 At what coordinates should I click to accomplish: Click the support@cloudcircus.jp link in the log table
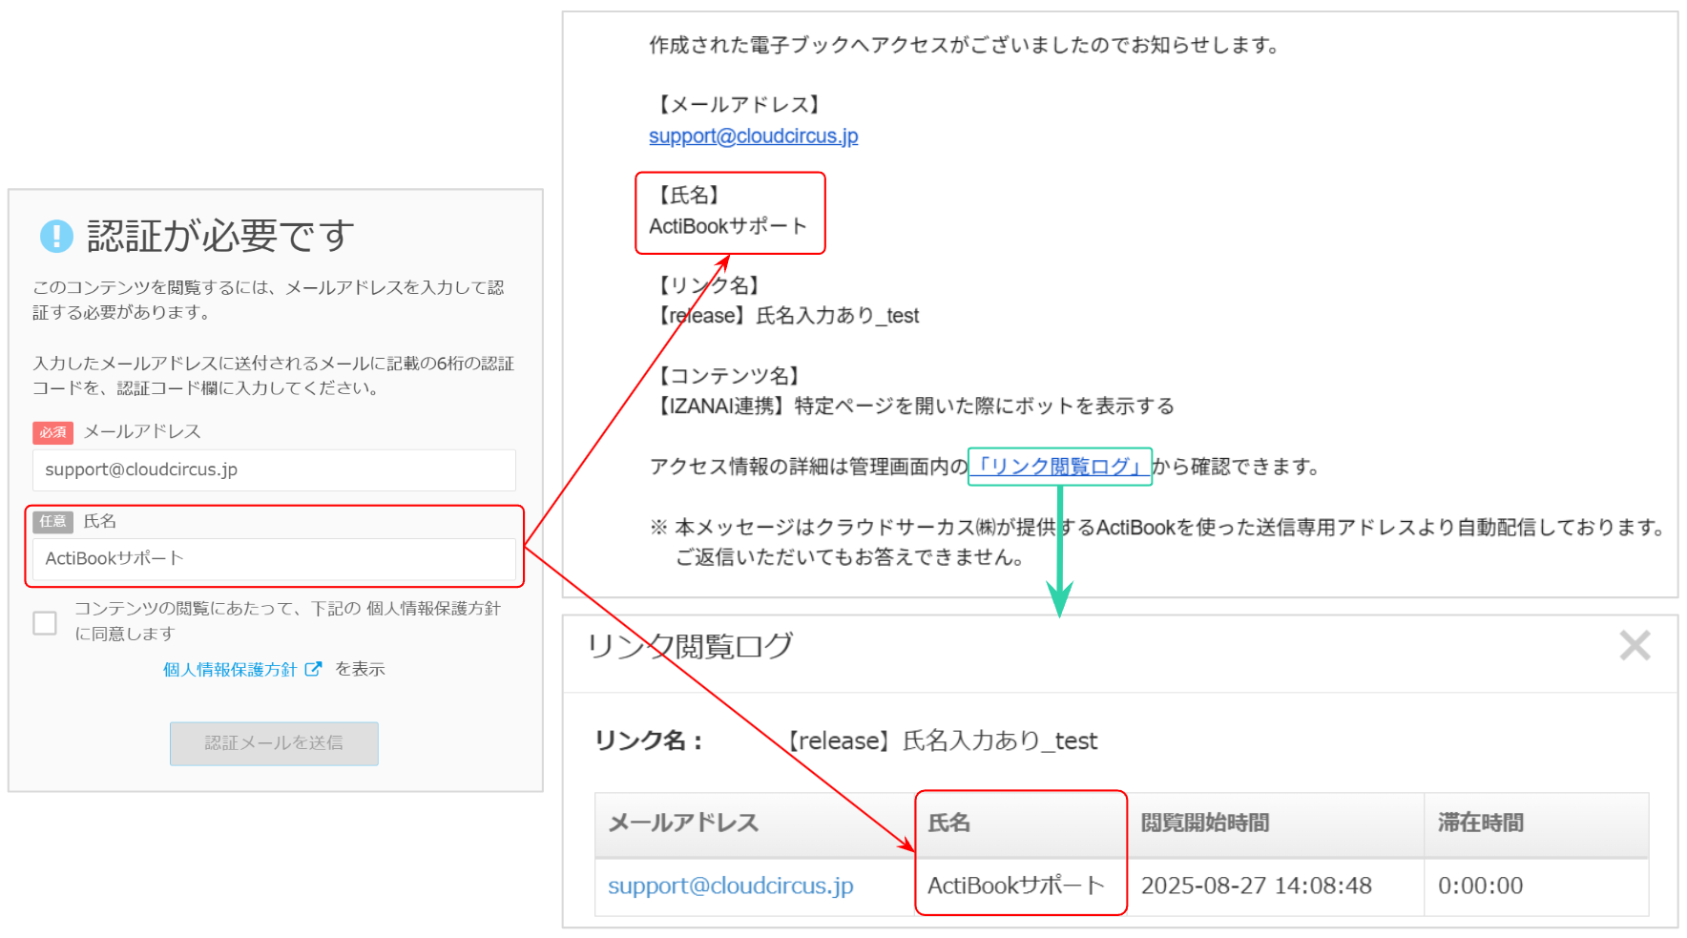pyautogui.click(x=730, y=886)
